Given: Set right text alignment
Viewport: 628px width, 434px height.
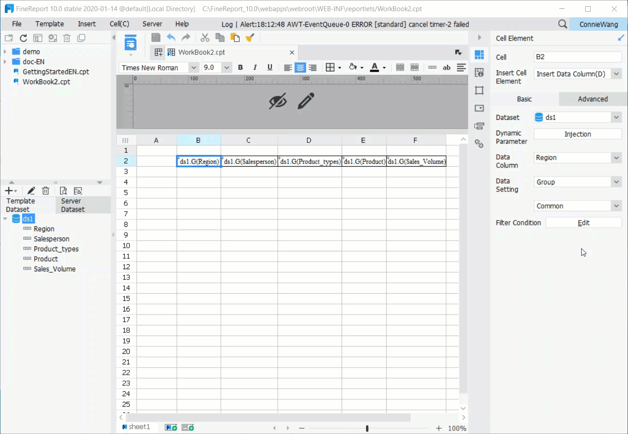Looking at the screenshot, I should (x=313, y=68).
